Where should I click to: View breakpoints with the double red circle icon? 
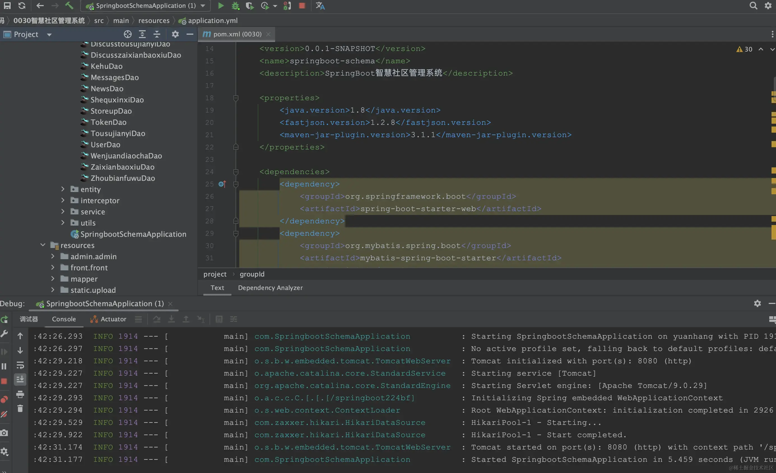pyautogui.click(x=4, y=399)
